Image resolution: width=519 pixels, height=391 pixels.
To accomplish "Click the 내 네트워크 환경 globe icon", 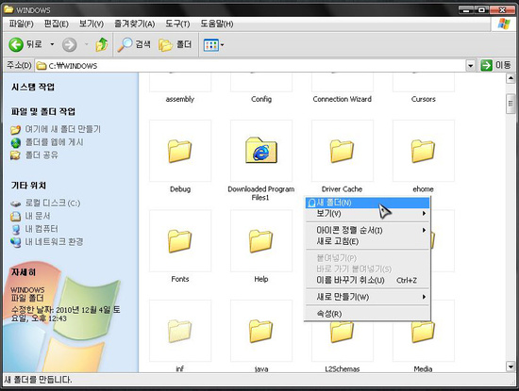I will pyautogui.click(x=15, y=242).
